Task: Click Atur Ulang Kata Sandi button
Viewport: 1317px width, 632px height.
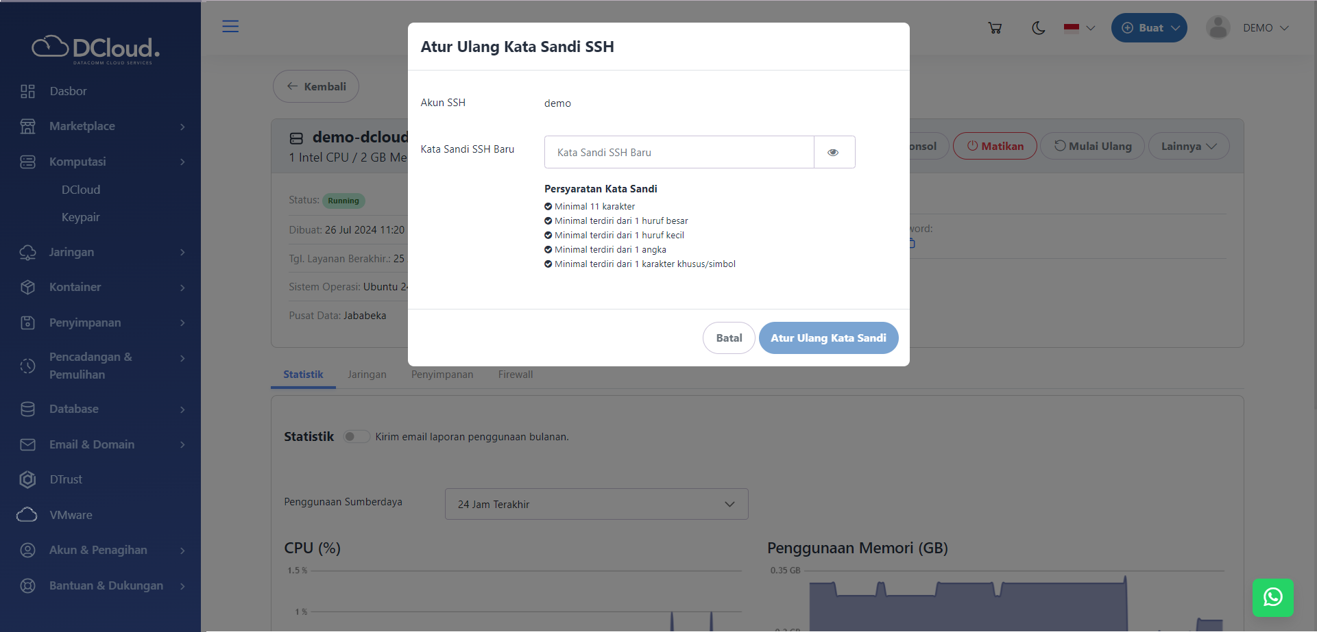Action: click(828, 338)
